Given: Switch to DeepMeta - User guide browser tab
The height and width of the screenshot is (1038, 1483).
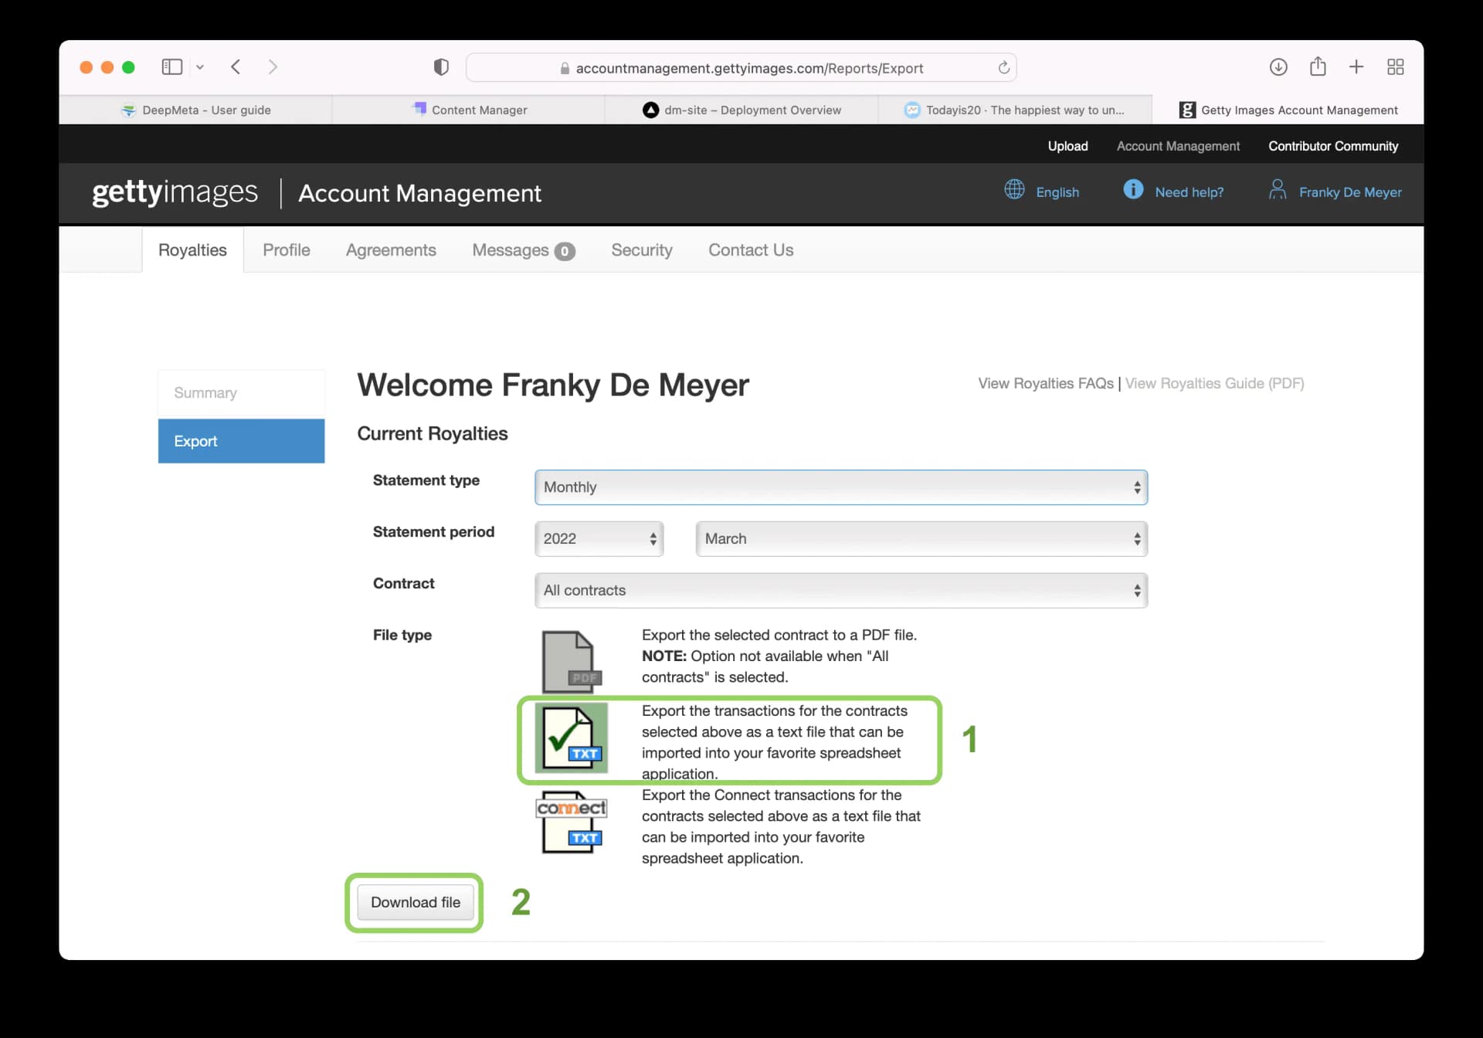Looking at the screenshot, I should click(x=195, y=110).
